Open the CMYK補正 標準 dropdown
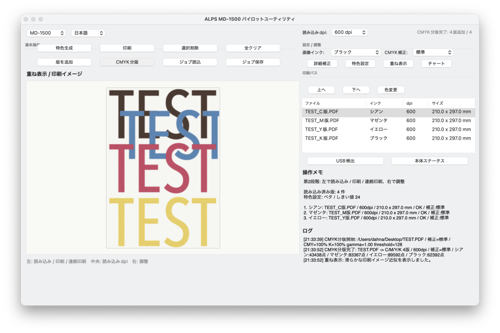 pyautogui.click(x=432, y=53)
